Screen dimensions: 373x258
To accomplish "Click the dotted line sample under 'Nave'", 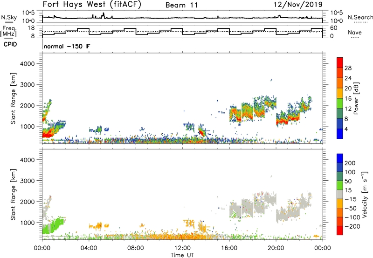I will coord(355,38).
